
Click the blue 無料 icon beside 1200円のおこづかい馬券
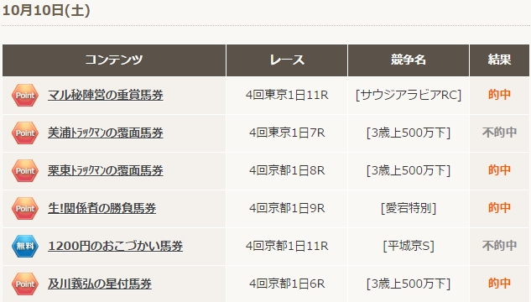(25, 246)
